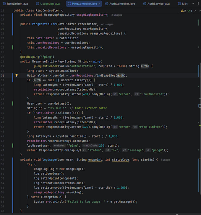Click line number 49 in the gutter
The width and height of the screenshot is (201, 215).
3,160
